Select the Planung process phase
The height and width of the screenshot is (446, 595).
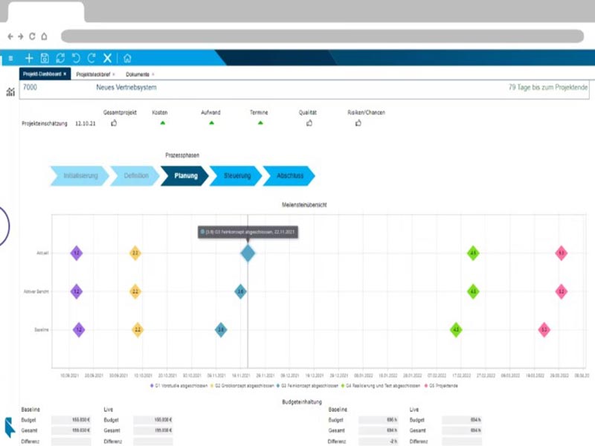click(185, 176)
